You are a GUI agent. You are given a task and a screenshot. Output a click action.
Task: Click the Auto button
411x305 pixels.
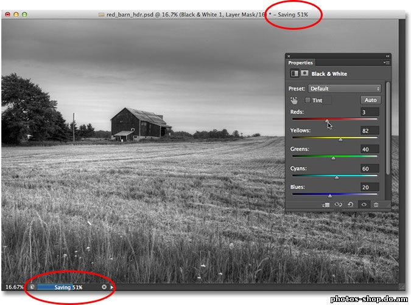(370, 100)
